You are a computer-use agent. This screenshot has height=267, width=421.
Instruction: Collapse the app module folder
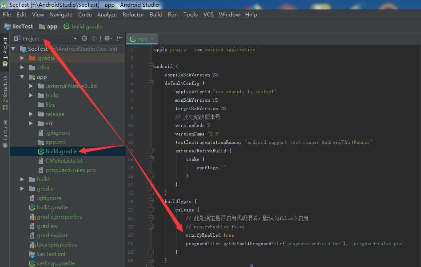click(22, 77)
